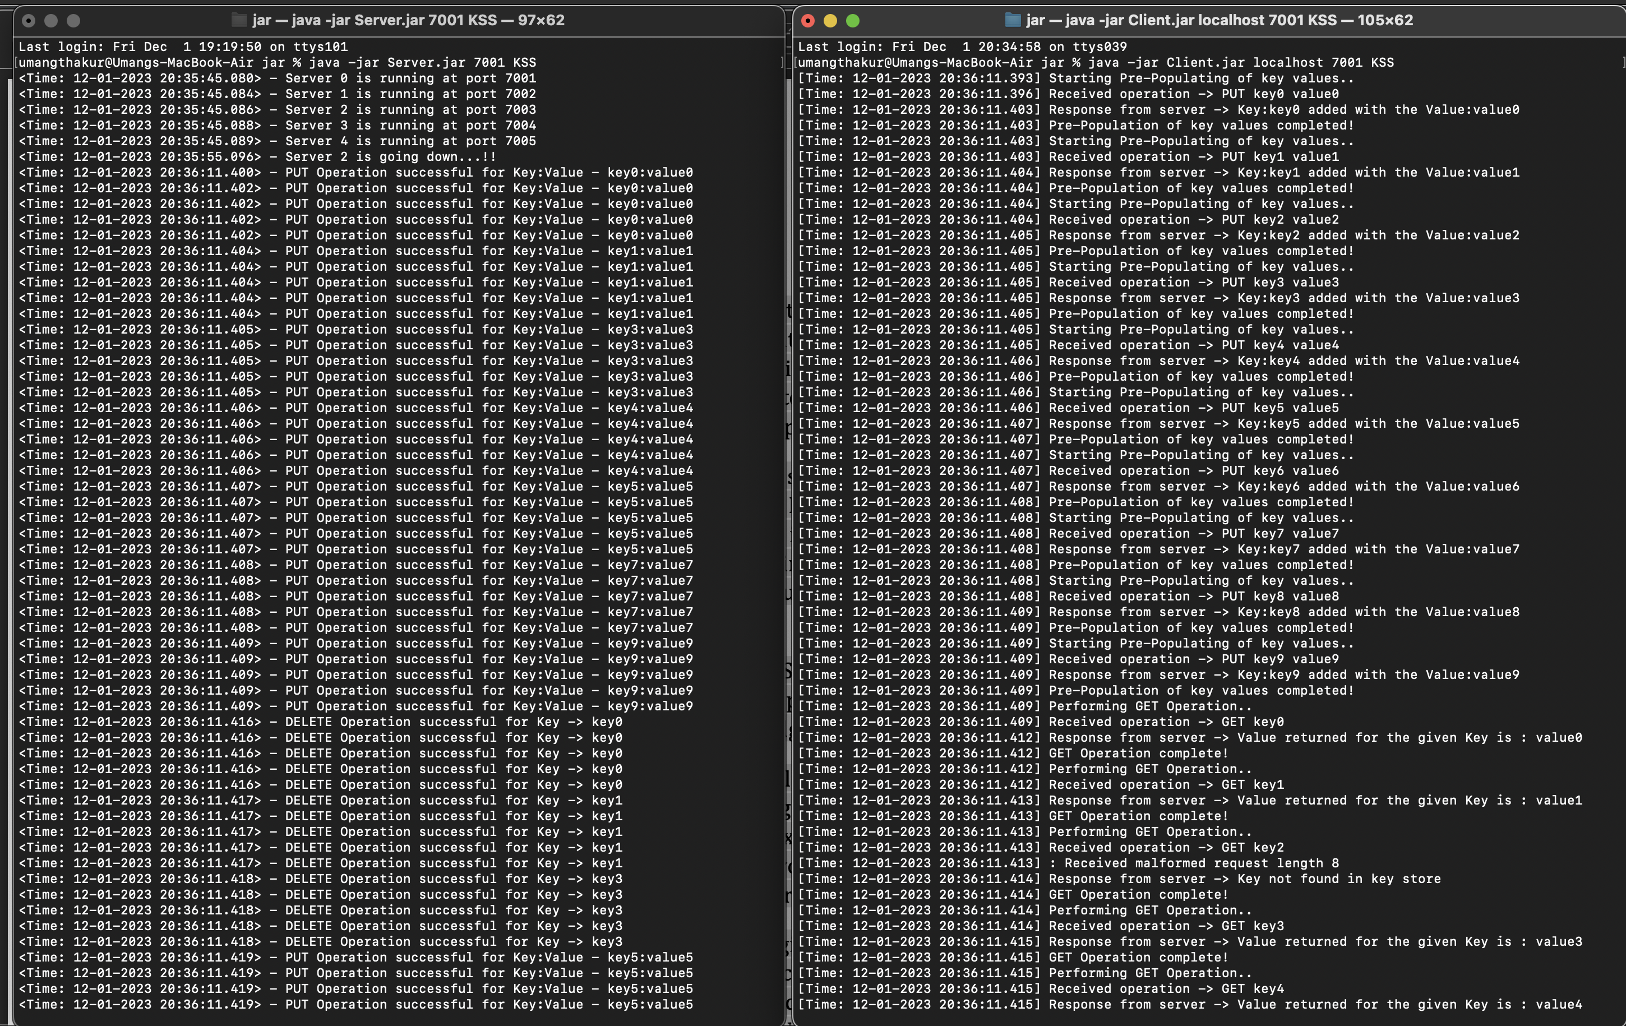Screen dimensions: 1626x1026
Task: Click 'Key:key4 added with the Value:value4' response line
Action: [x=1159, y=361]
